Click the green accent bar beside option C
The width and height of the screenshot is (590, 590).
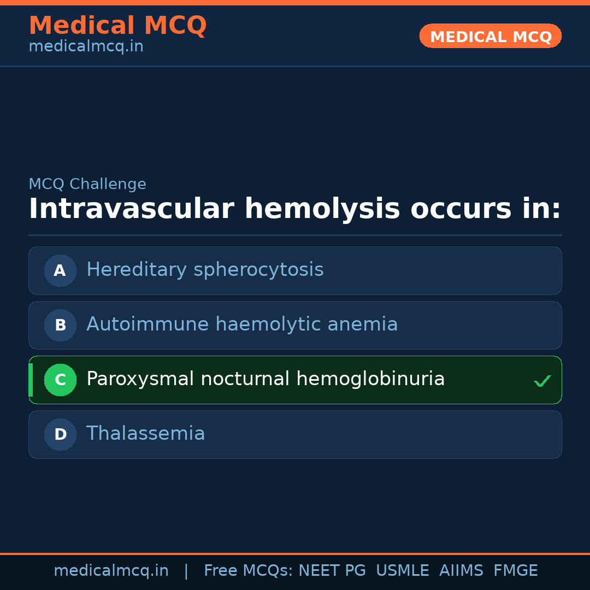coord(31,380)
